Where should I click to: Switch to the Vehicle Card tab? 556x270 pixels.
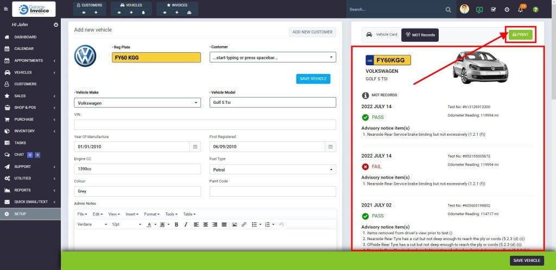(x=382, y=35)
